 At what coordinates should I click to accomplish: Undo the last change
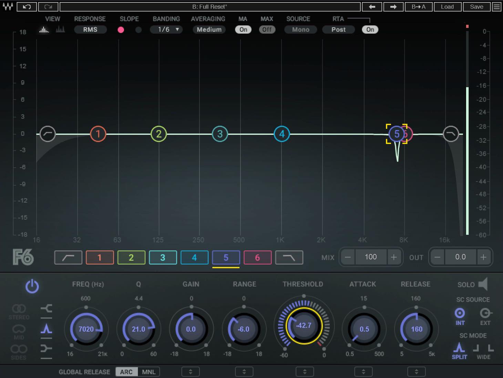click(x=27, y=7)
